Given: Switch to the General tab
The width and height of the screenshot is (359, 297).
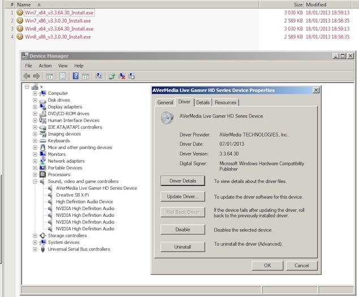Looking at the screenshot, I should coord(165,103).
